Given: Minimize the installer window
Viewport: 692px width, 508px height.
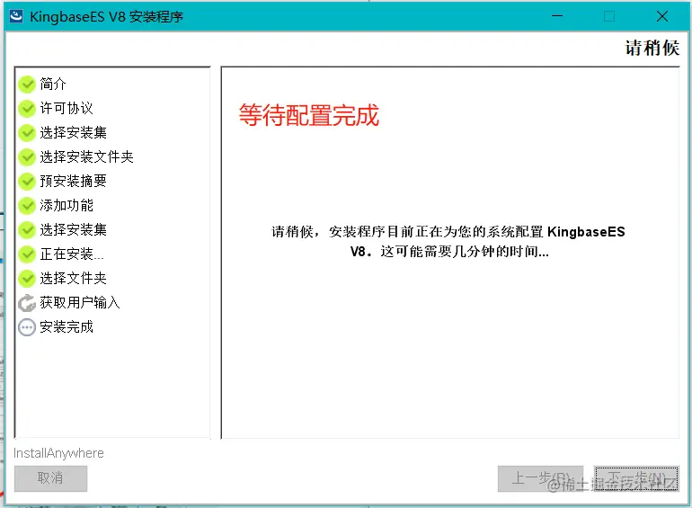Looking at the screenshot, I should tap(557, 16).
